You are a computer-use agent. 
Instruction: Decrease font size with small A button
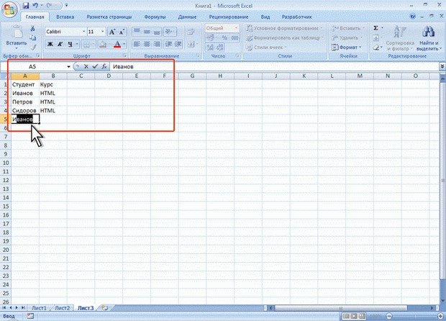click(x=122, y=32)
